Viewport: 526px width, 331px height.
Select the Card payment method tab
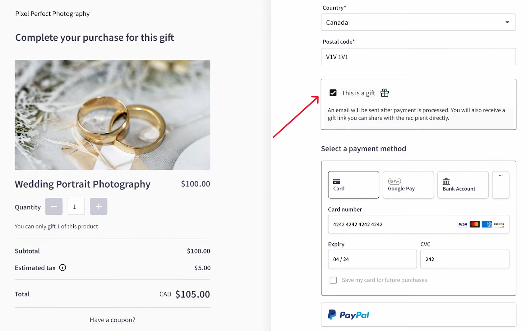pos(353,185)
